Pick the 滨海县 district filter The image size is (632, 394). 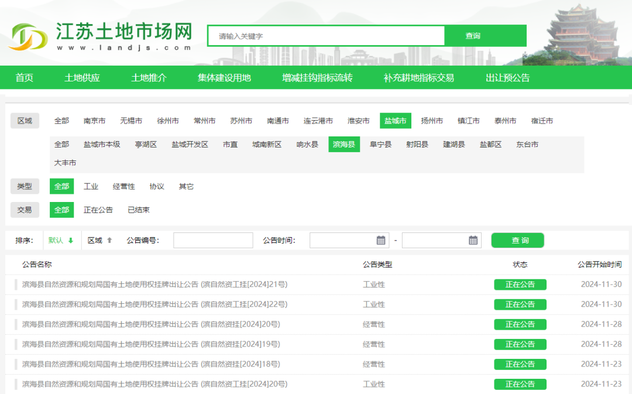(344, 144)
